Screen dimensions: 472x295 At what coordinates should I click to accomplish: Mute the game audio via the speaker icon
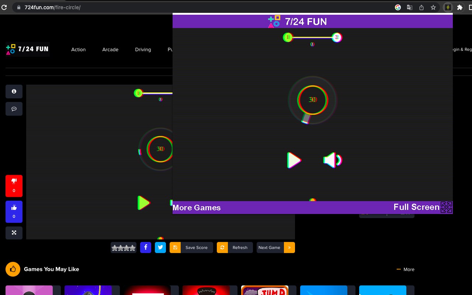pyautogui.click(x=331, y=160)
